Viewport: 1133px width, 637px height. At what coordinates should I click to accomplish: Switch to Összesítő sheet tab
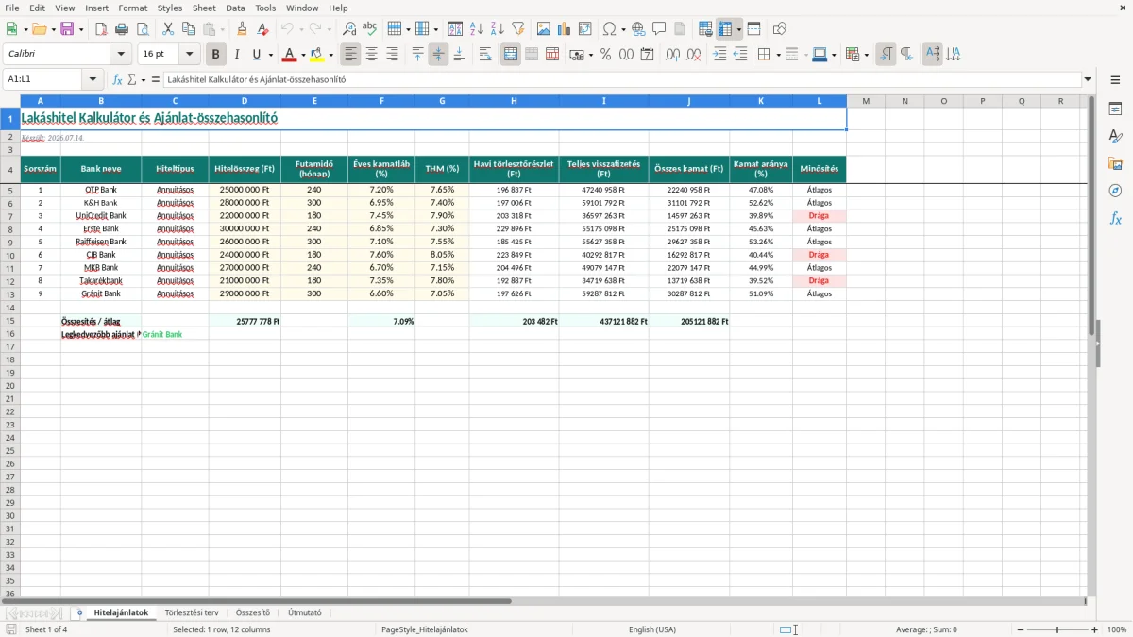coord(253,612)
